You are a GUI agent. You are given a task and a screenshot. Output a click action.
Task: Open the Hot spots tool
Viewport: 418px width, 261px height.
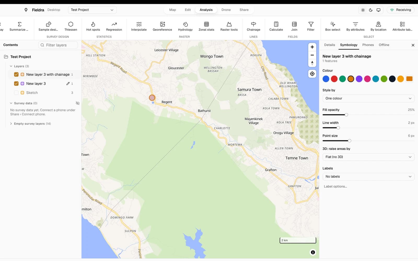click(x=93, y=26)
